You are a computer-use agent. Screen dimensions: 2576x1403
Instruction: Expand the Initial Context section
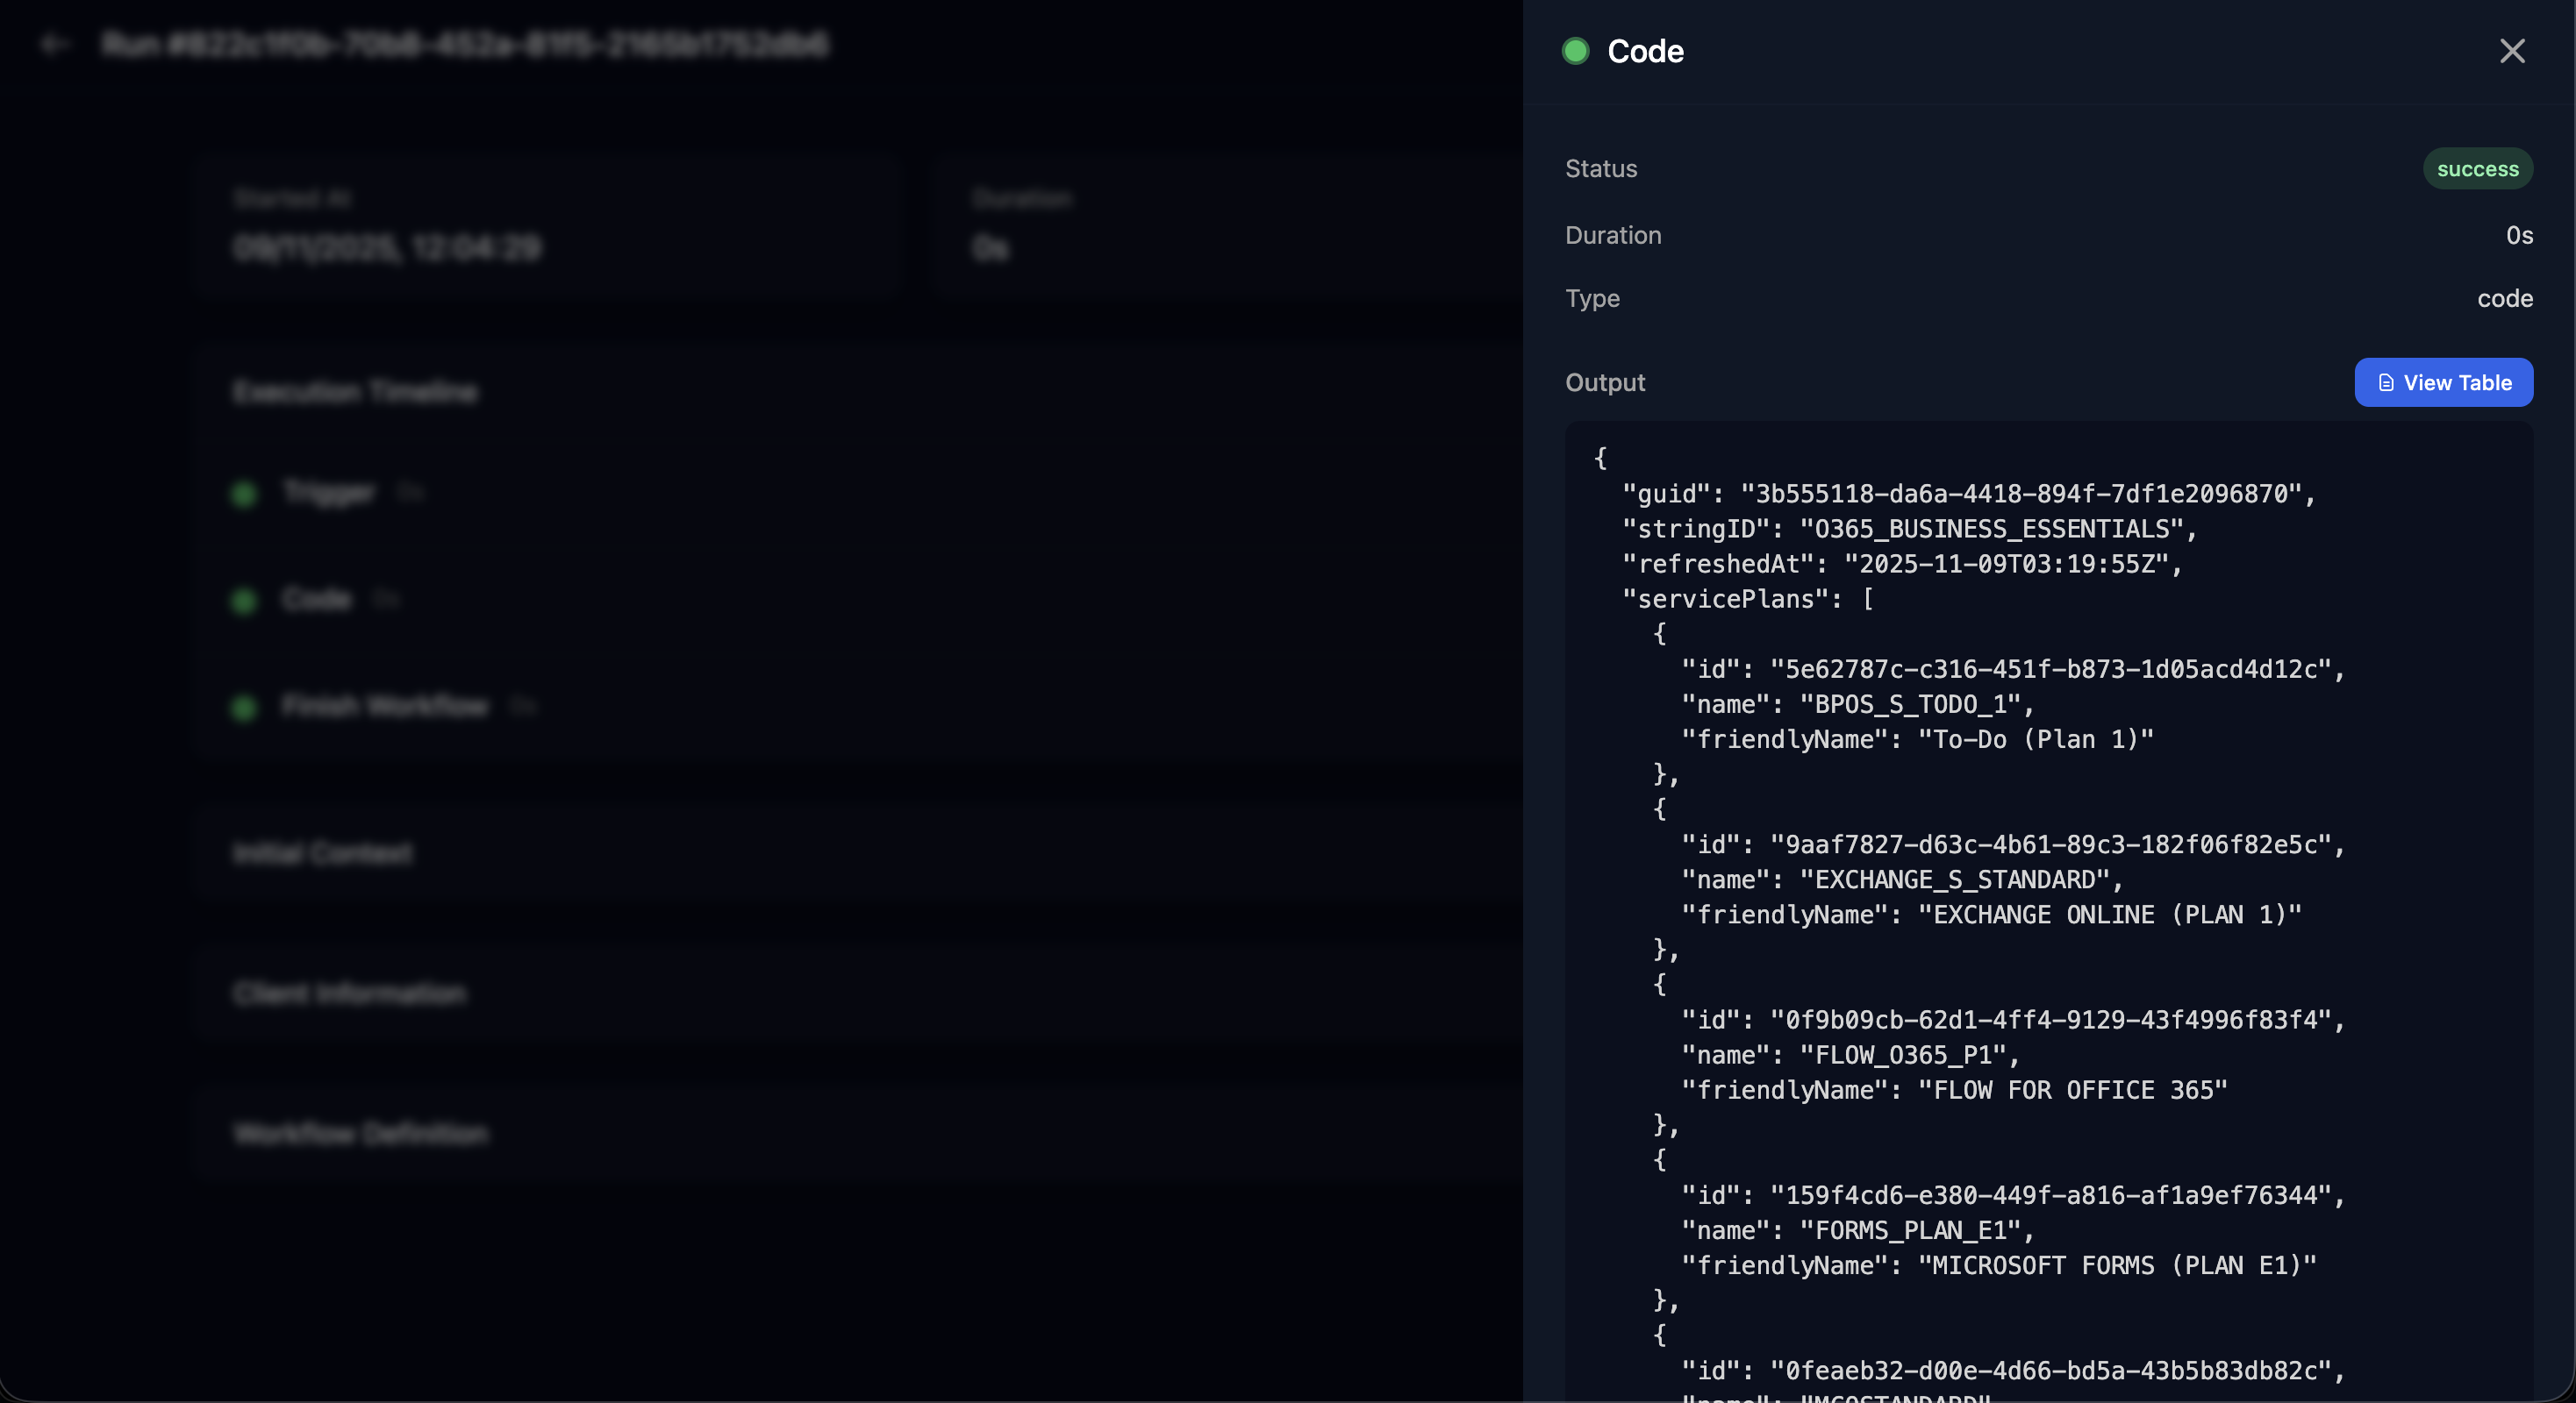[322, 852]
